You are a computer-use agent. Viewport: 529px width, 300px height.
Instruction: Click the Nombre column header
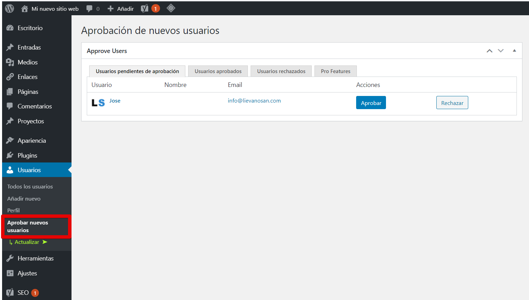tap(175, 85)
